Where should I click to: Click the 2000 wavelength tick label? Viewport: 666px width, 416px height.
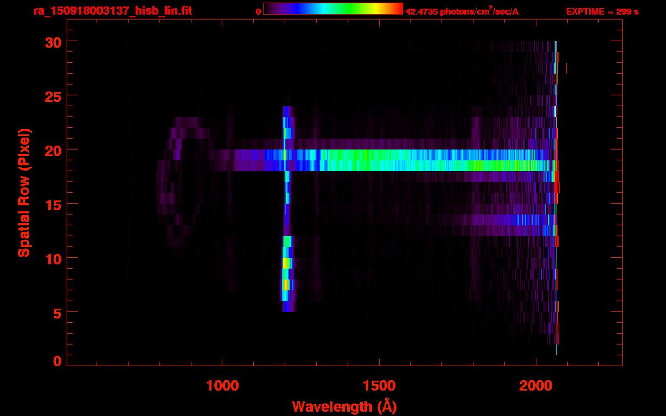tap(536, 386)
